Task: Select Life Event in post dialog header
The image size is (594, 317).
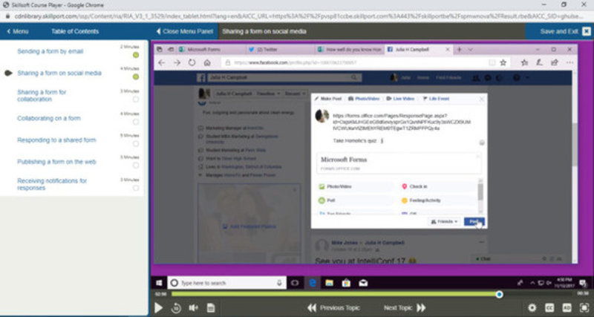Action: pyautogui.click(x=436, y=99)
